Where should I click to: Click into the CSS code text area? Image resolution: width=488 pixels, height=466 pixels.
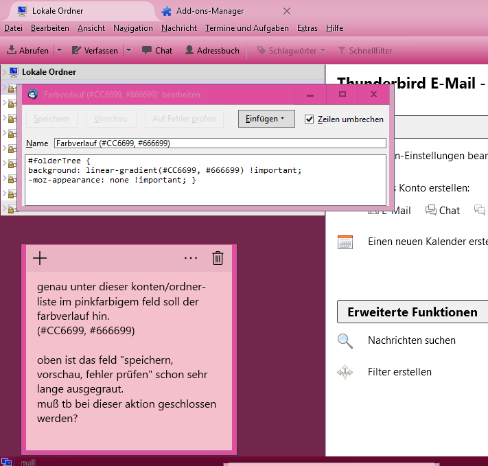point(205,180)
